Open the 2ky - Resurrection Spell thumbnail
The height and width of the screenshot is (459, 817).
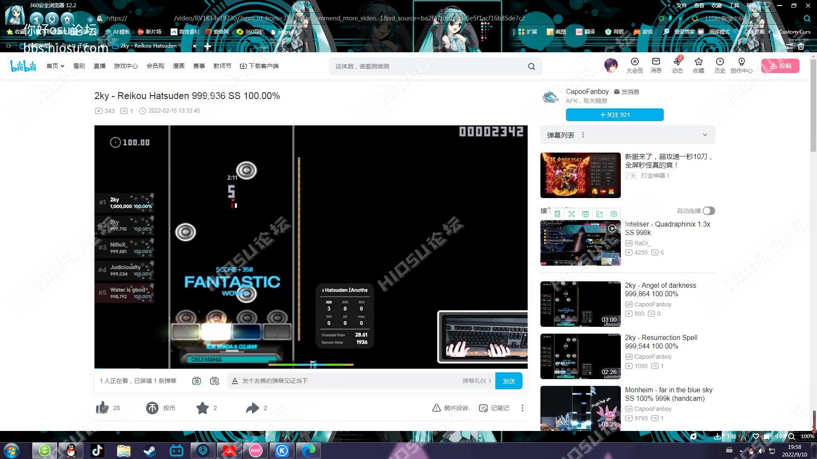pyautogui.click(x=580, y=356)
